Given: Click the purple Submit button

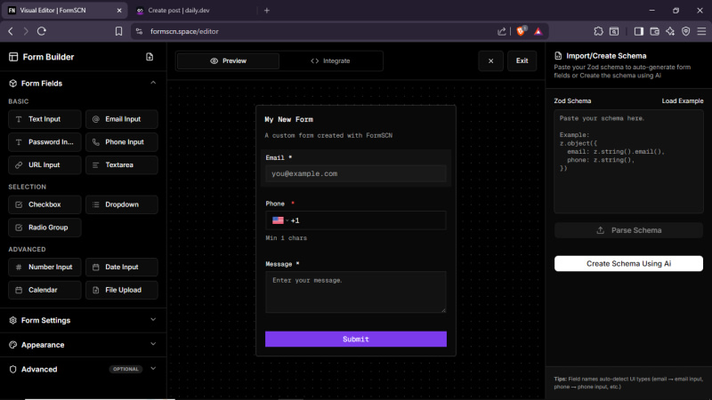Looking at the screenshot, I should coord(355,340).
